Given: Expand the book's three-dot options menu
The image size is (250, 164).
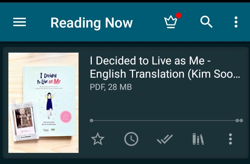Looking at the screenshot, I should tap(230, 139).
